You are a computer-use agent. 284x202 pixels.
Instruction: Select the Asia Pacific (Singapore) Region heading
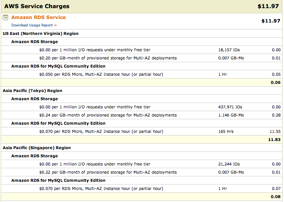[x=37, y=148]
